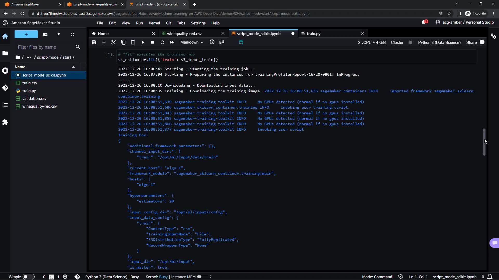The width and height of the screenshot is (499, 280).
Task: Click the Save notebook icon
Action: [x=94, y=42]
